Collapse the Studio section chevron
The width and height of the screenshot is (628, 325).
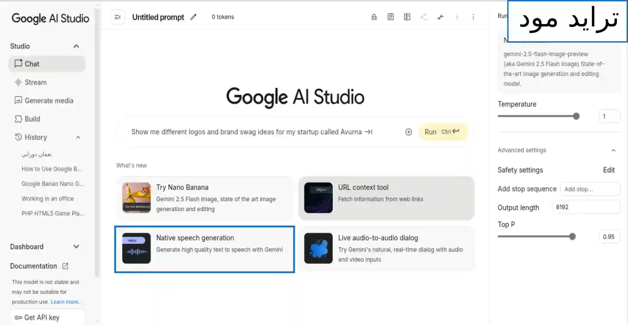tap(76, 46)
